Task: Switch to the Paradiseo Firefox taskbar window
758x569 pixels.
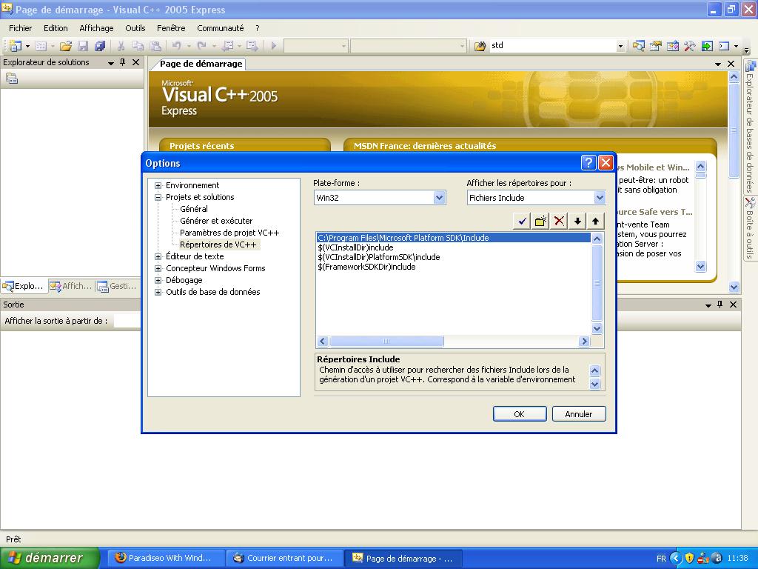Action: tap(164, 558)
